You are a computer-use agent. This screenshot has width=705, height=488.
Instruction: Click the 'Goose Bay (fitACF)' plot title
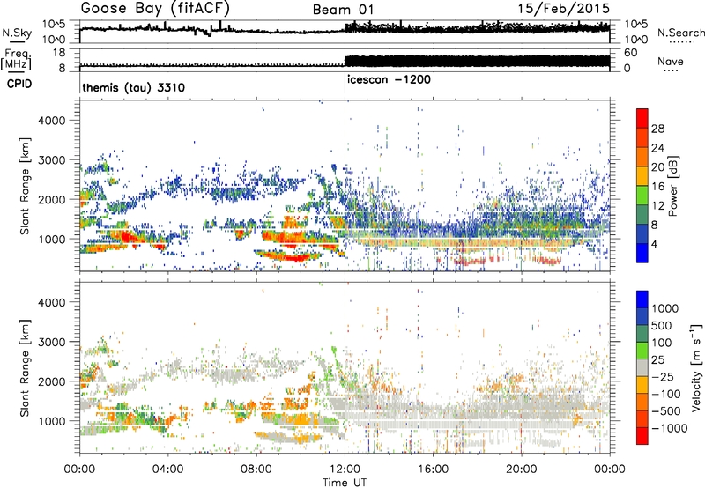pos(155,9)
